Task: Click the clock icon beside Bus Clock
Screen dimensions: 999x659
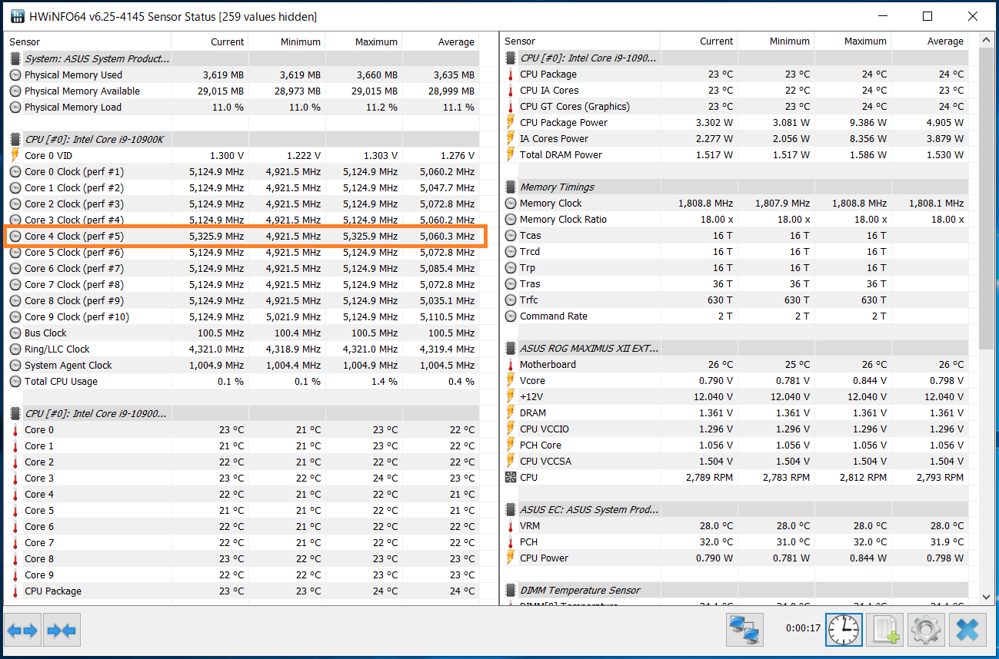Action: point(15,333)
